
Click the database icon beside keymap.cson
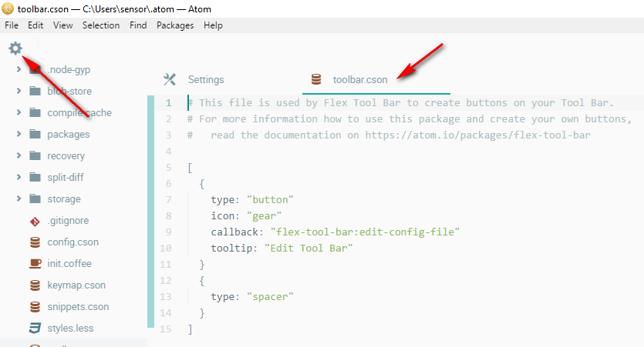[x=35, y=285]
